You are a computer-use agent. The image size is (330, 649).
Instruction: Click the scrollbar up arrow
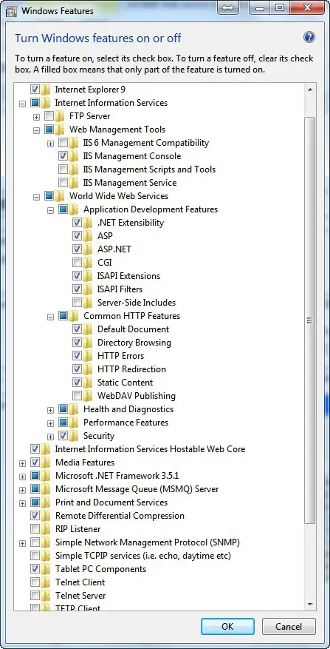click(x=310, y=90)
